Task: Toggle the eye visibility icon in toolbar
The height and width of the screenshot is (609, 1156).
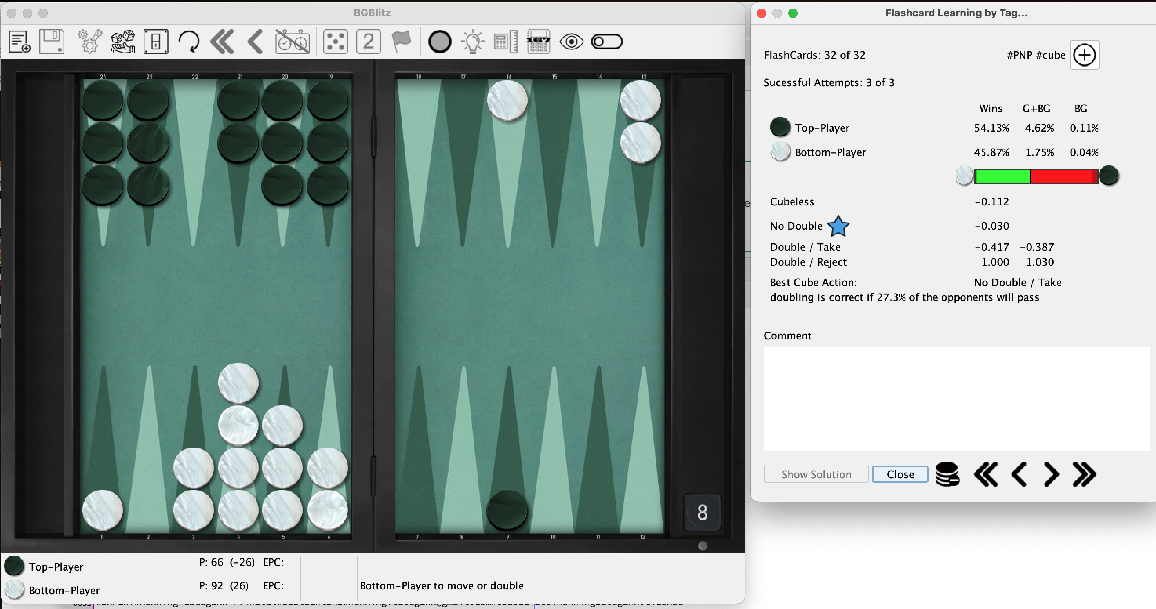Action: click(x=571, y=42)
